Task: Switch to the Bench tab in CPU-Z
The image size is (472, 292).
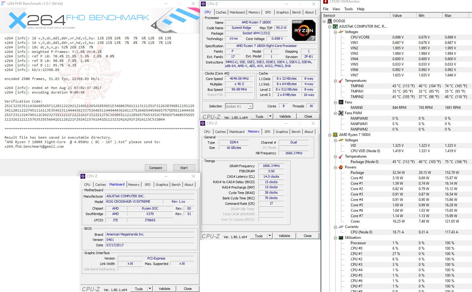Action: pyautogui.click(x=296, y=12)
